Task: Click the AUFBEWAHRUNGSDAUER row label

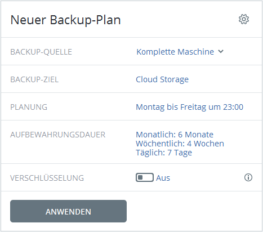Action: (x=58, y=135)
